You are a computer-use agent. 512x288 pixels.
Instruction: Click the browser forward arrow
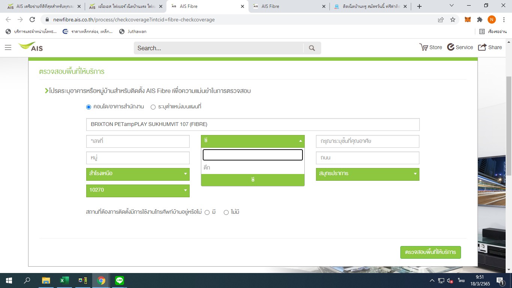[20, 19]
